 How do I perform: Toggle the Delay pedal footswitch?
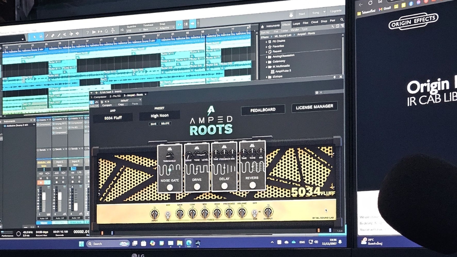click(x=224, y=186)
